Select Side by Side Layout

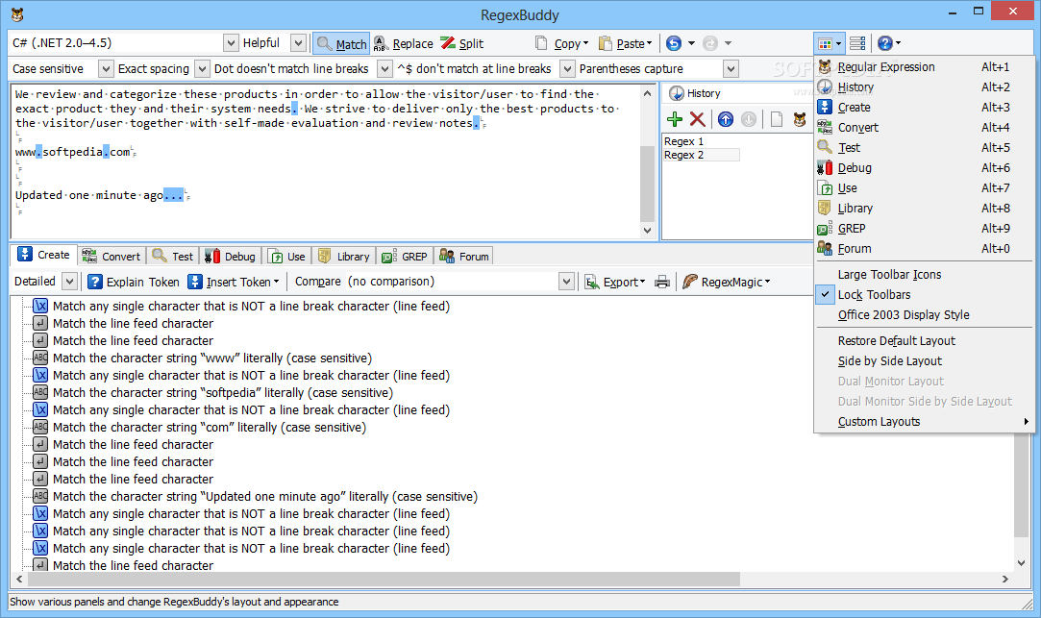point(924,361)
